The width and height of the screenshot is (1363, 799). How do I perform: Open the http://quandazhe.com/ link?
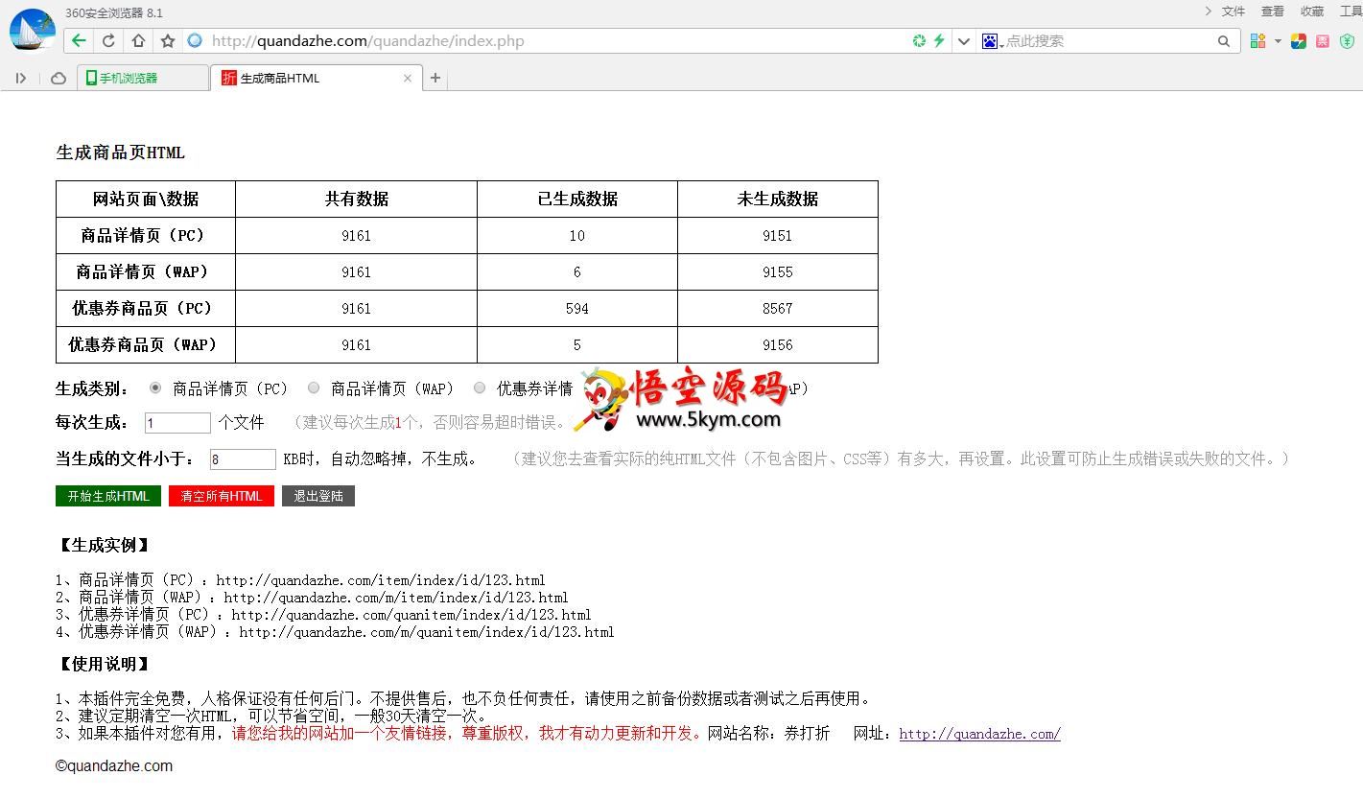pos(979,734)
